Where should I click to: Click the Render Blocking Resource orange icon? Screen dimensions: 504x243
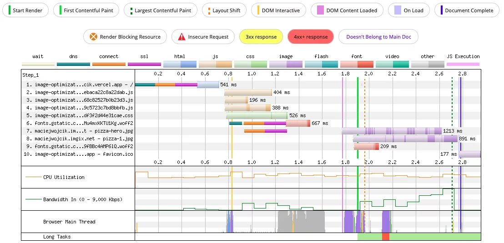click(93, 37)
